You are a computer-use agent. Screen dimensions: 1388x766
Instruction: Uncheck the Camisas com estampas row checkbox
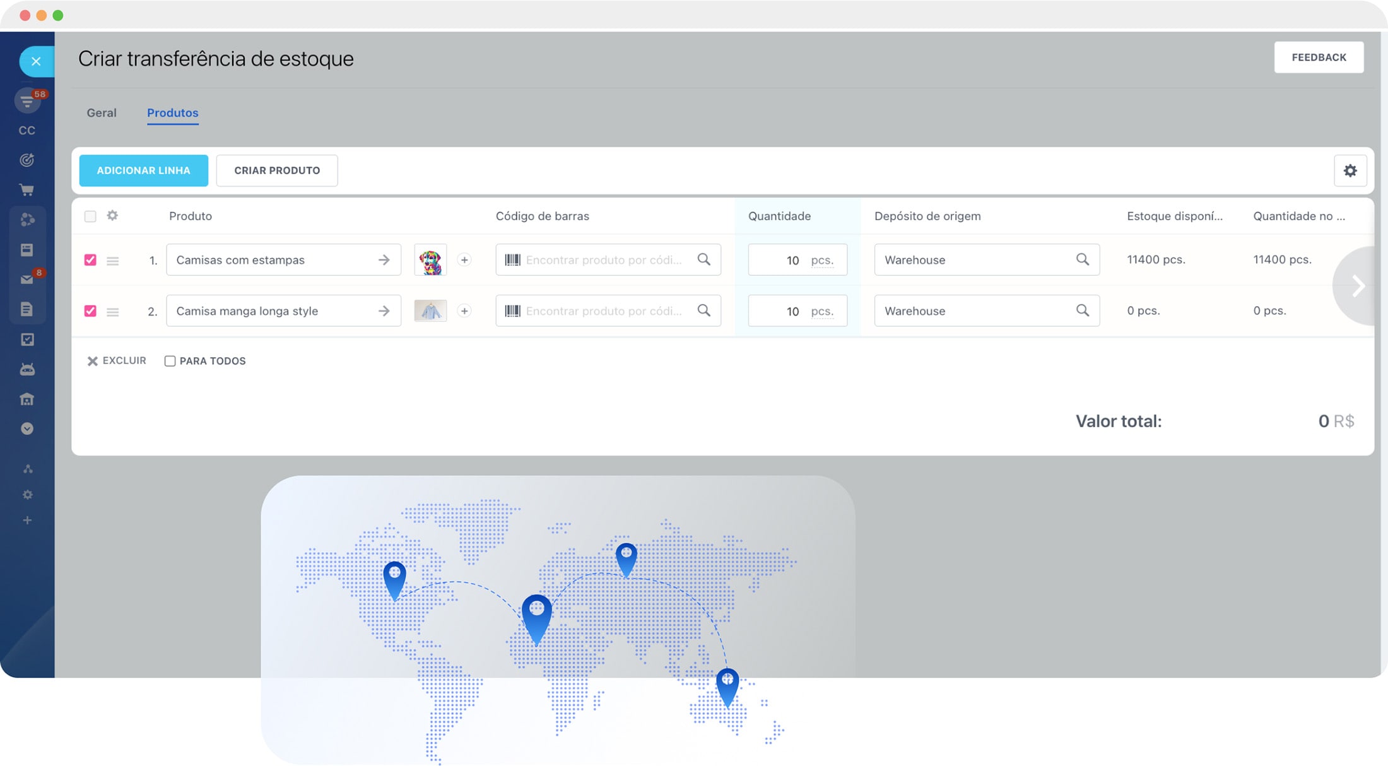click(x=90, y=260)
